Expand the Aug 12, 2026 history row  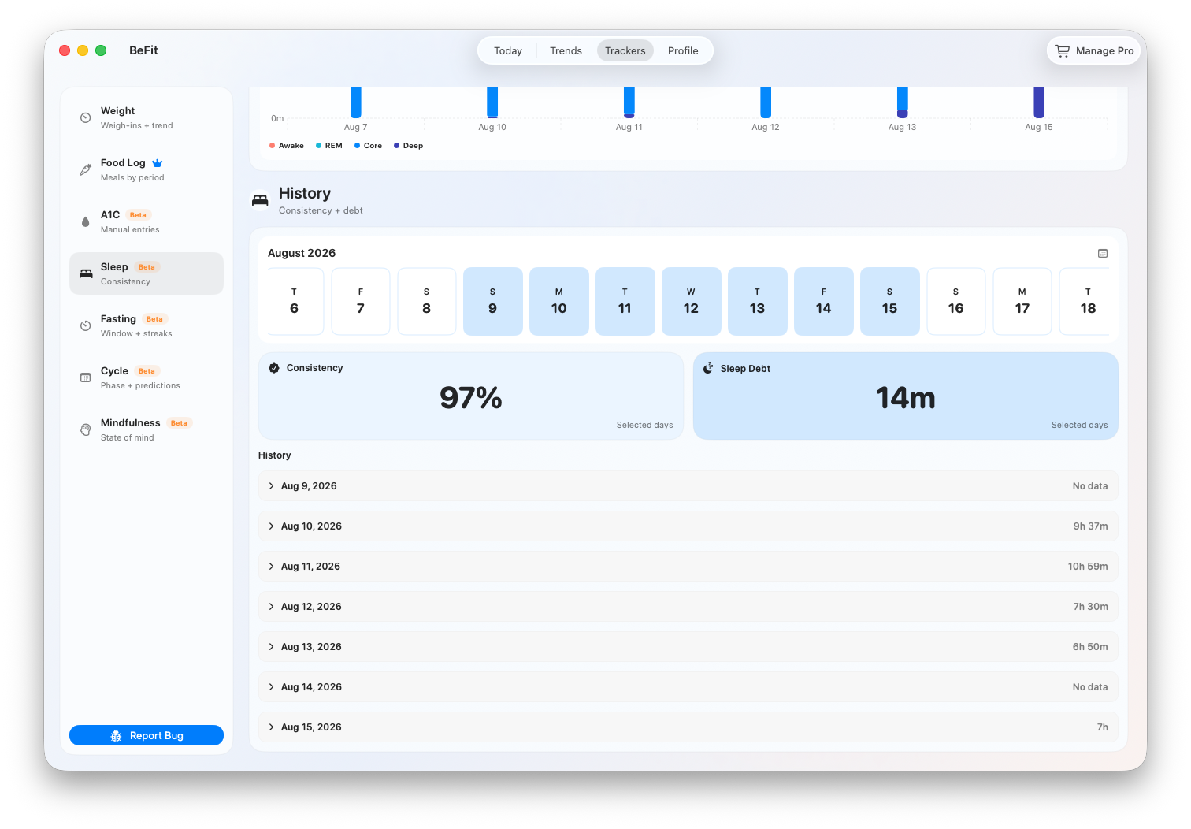[688, 607]
